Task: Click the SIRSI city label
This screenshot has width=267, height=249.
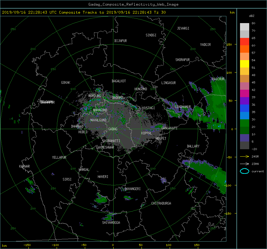Action: 67,179
